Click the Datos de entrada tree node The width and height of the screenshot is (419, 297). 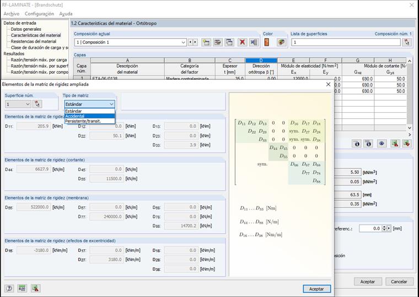tap(20, 23)
